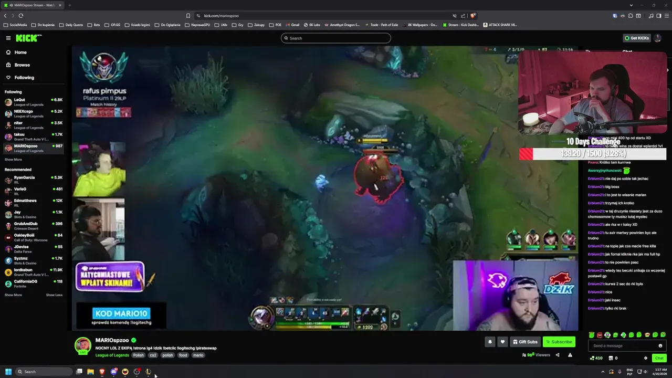Viewport: 672px width, 378px height.
Task: Open channel points balance showing 410
Action: (596, 358)
